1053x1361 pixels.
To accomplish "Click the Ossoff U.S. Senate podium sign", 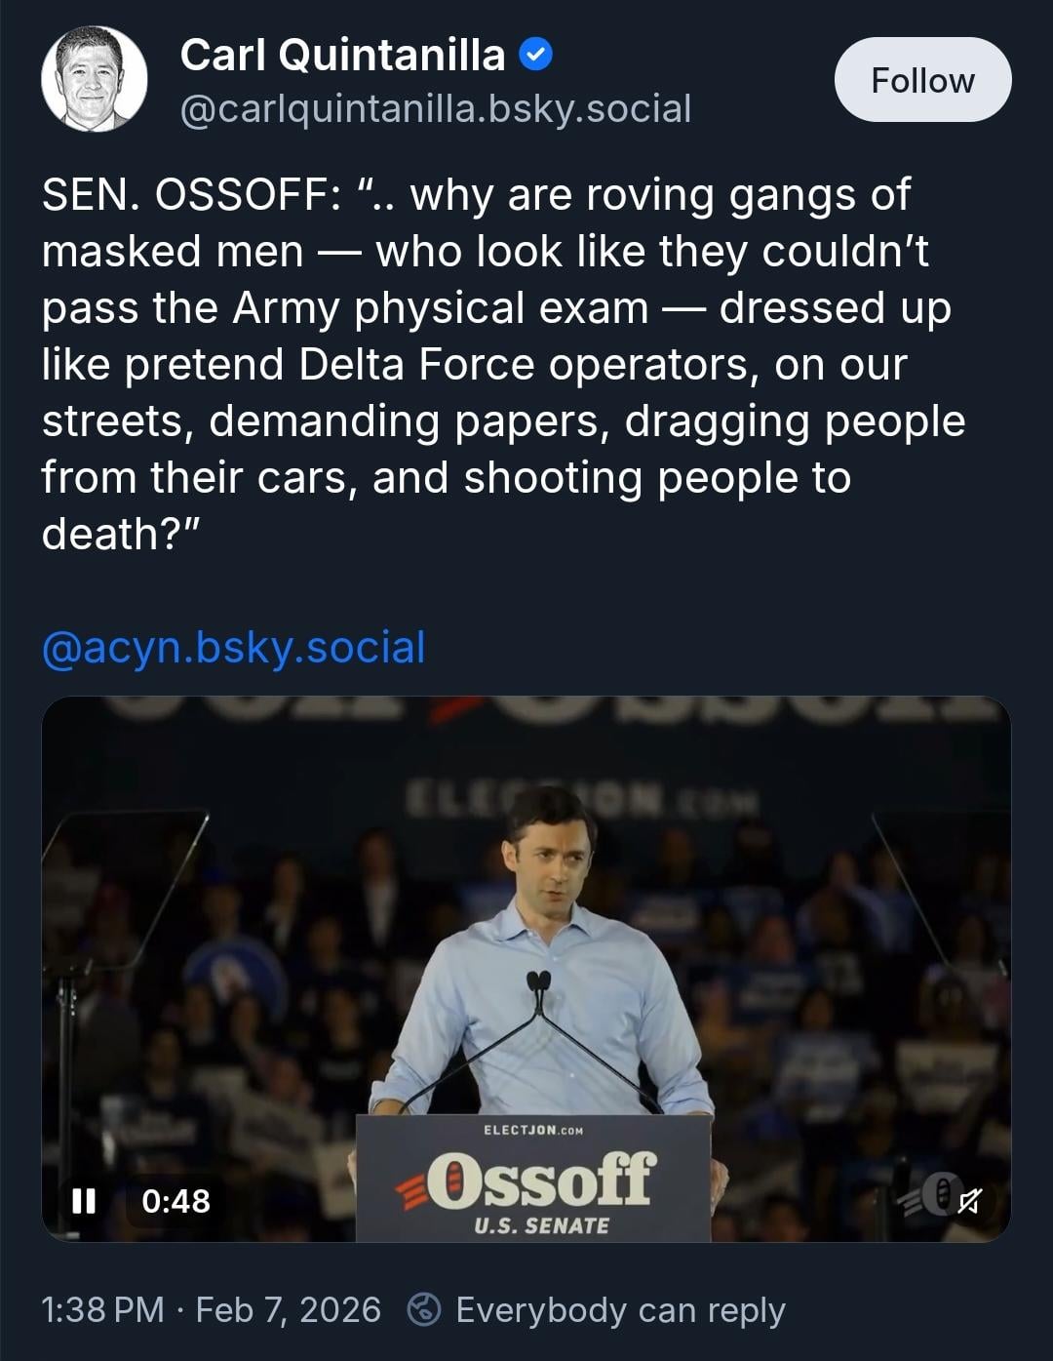I will click(x=533, y=1179).
